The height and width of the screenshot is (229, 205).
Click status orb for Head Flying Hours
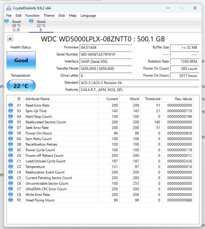coord(11,200)
